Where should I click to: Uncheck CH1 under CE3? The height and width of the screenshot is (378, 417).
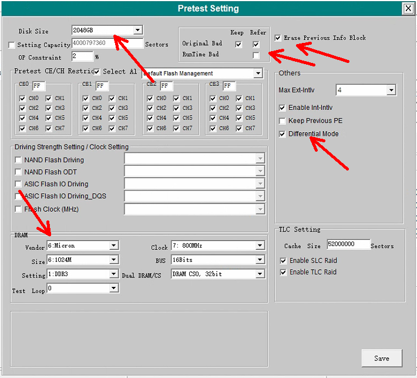click(239, 99)
